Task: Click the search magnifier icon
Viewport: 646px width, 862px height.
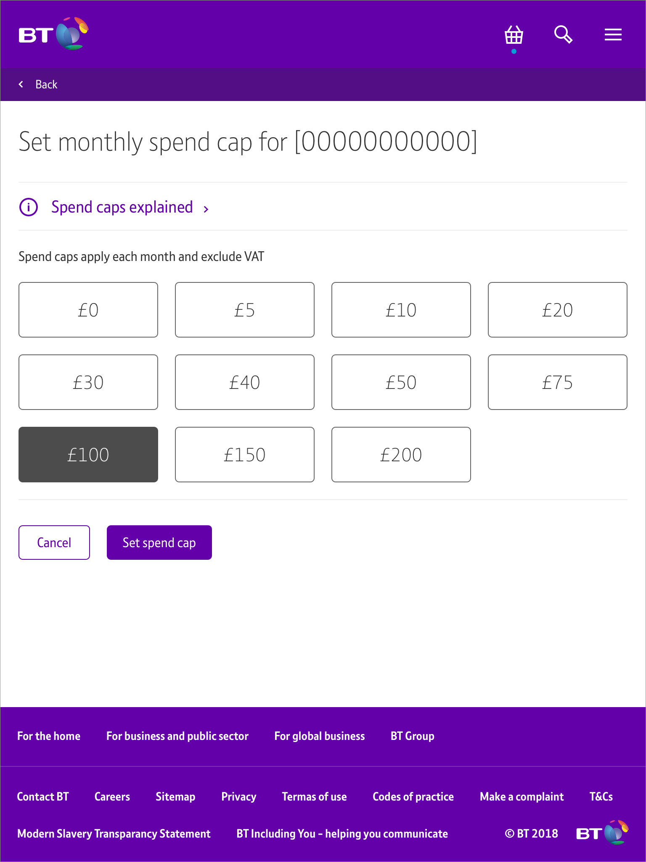Action: pos(563,35)
